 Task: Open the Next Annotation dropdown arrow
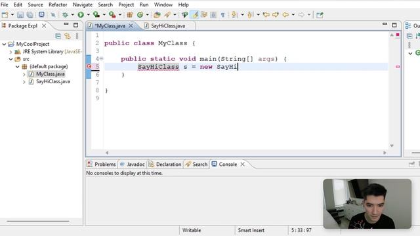(x=242, y=14)
